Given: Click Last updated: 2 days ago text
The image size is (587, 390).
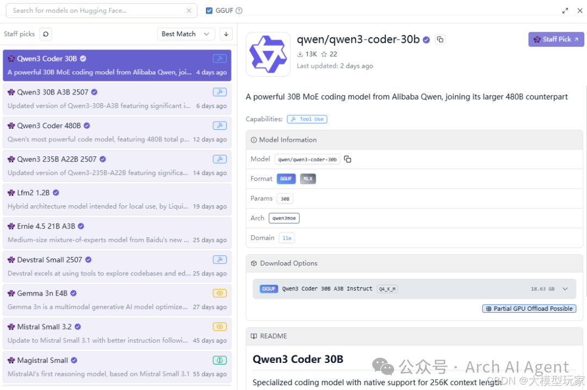Looking at the screenshot, I should click(x=335, y=66).
